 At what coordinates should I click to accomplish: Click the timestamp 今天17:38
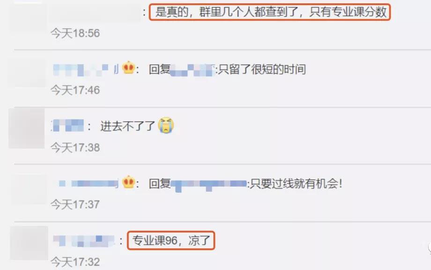75,148
